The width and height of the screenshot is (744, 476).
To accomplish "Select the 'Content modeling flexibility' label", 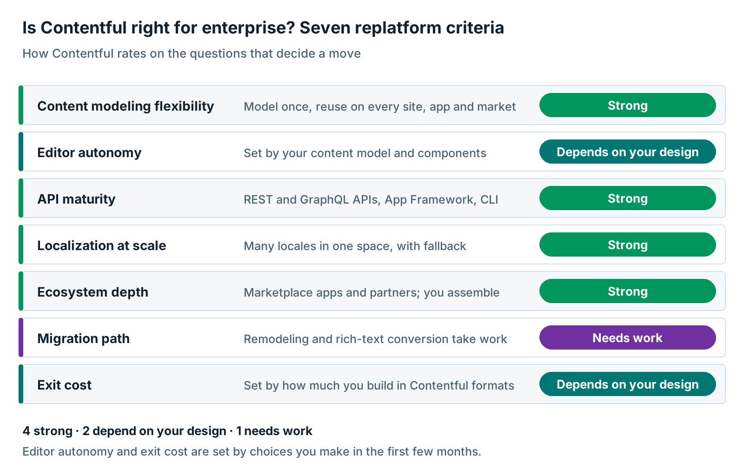I will pyautogui.click(x=126, y=106).
